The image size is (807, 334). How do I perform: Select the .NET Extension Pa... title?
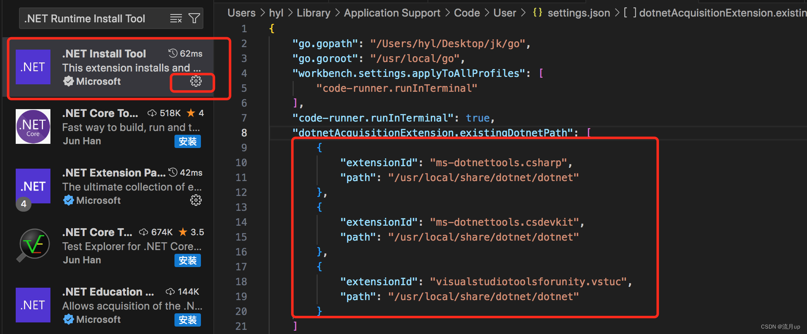(114, 173)
